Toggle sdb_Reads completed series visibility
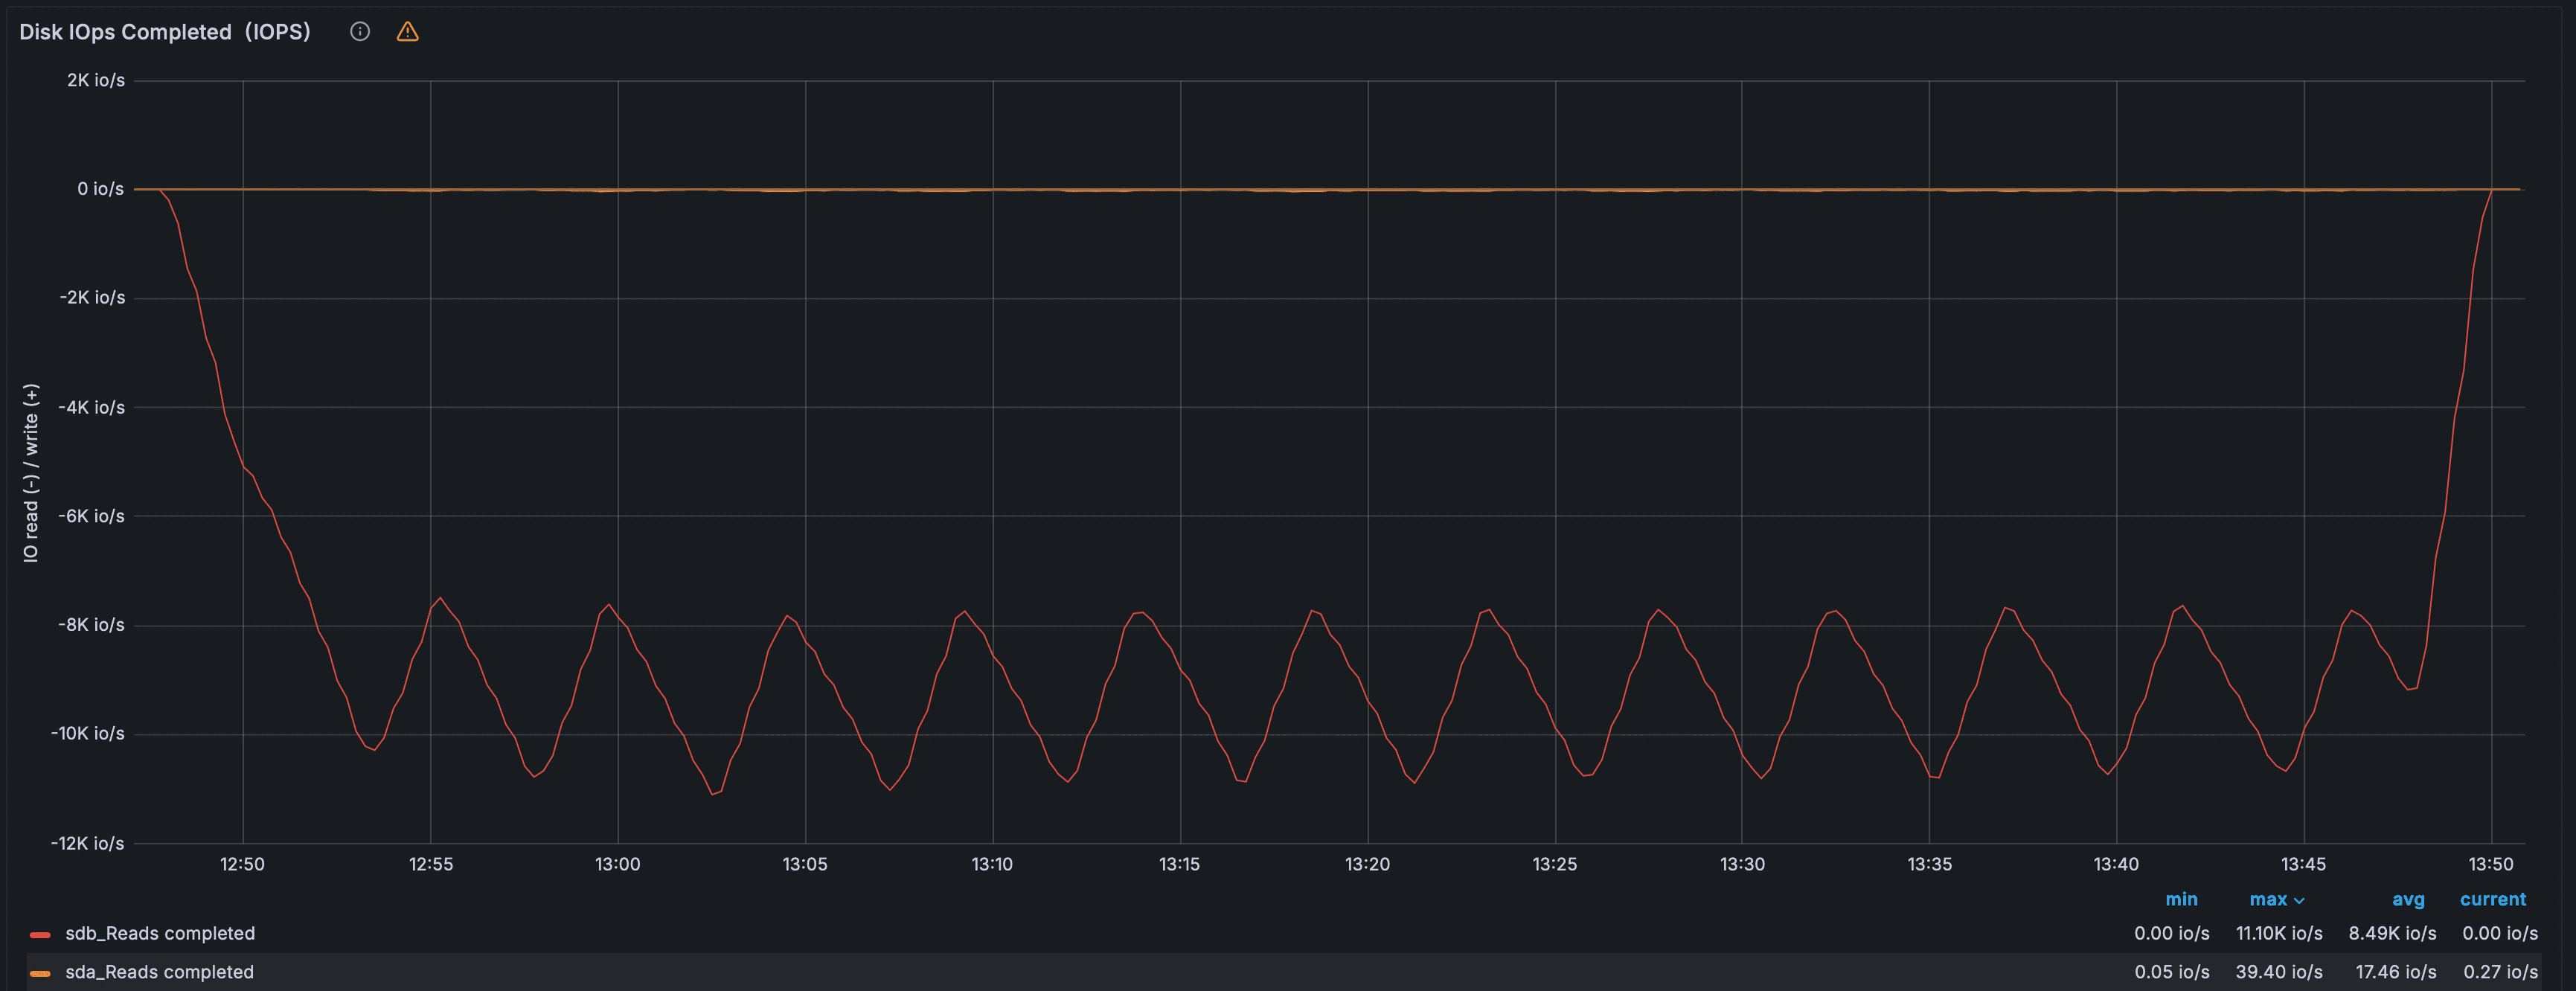 tap(160, 933)
